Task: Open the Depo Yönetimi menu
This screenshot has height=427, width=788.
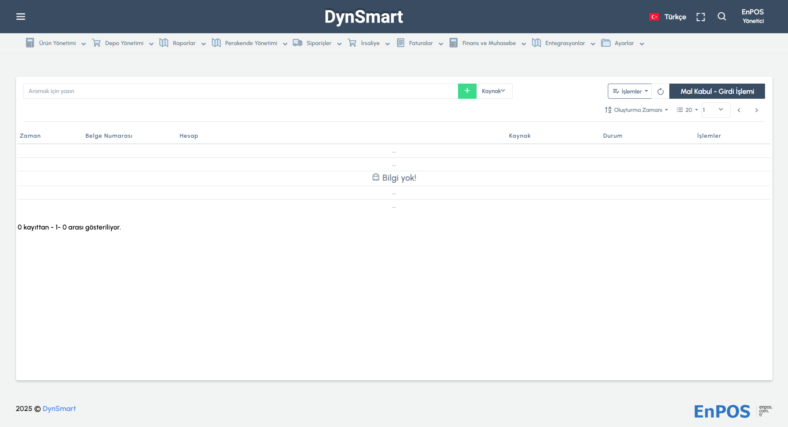Action: [123, 43]
